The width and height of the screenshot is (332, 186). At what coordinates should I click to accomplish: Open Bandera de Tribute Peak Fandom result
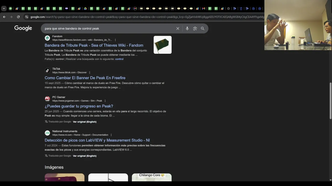94,45
